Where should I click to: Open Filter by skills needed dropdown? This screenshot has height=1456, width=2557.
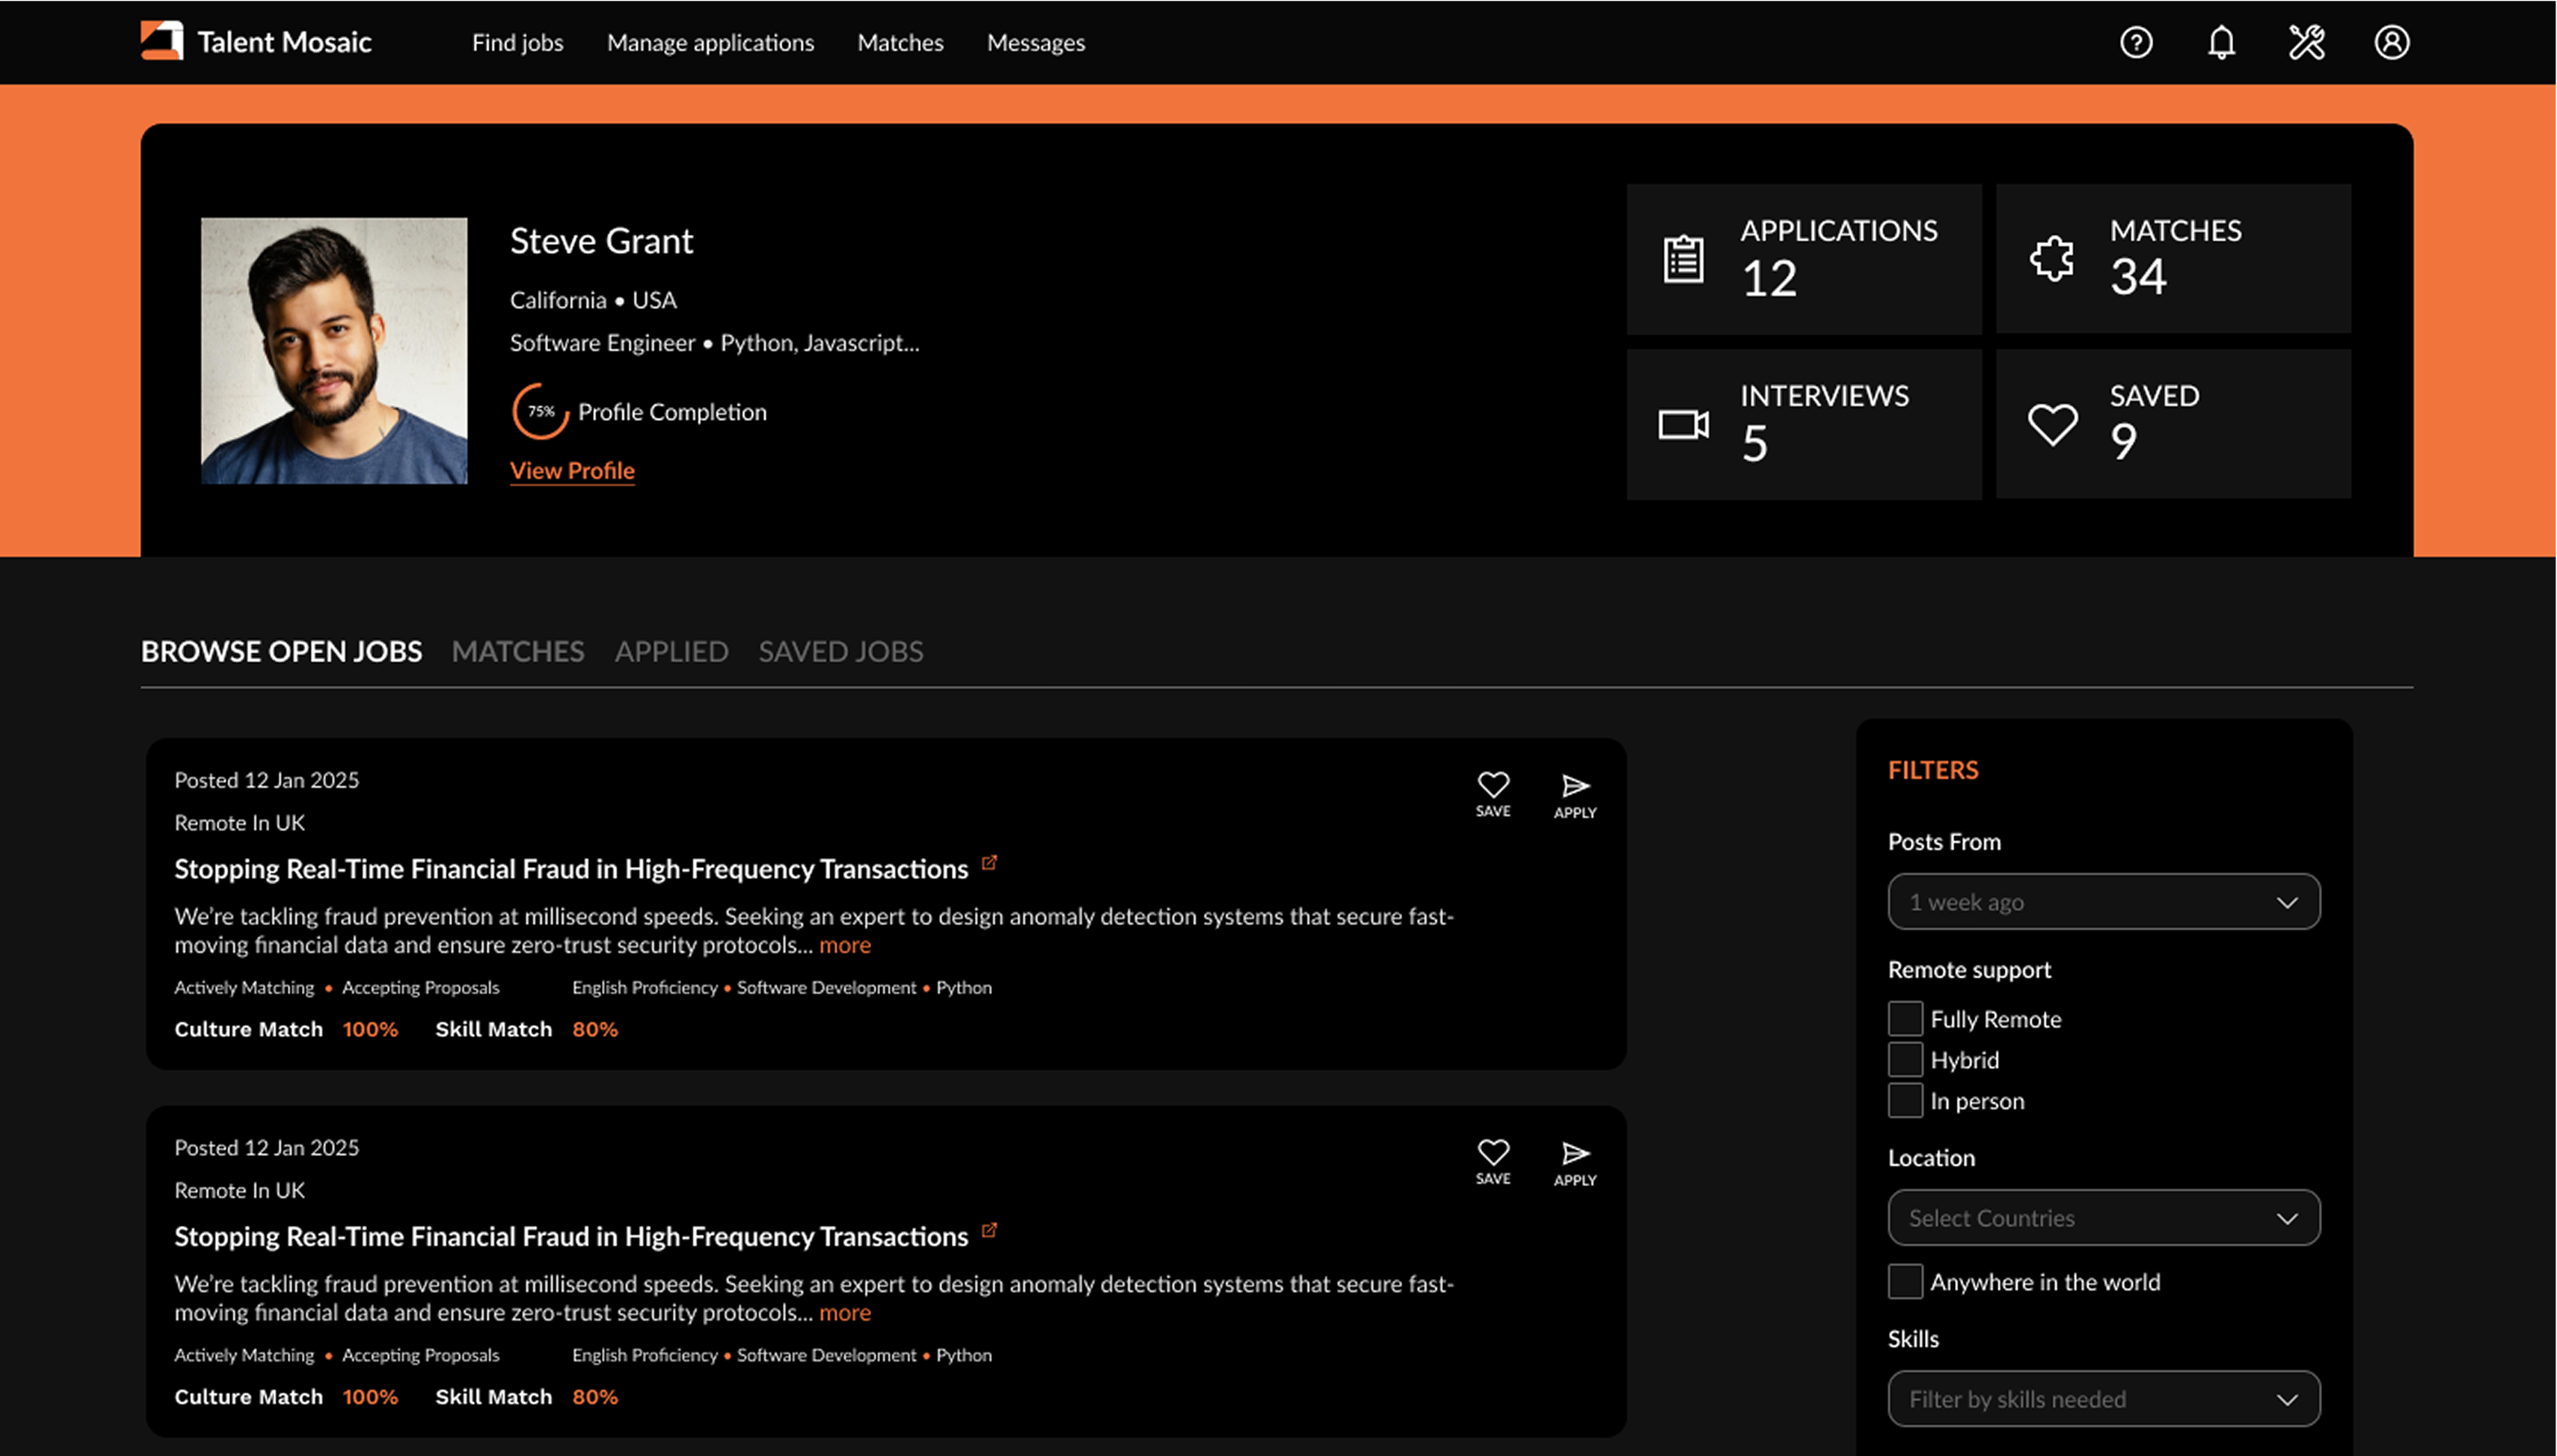pyautogui.click(x=2104, y=1399)
